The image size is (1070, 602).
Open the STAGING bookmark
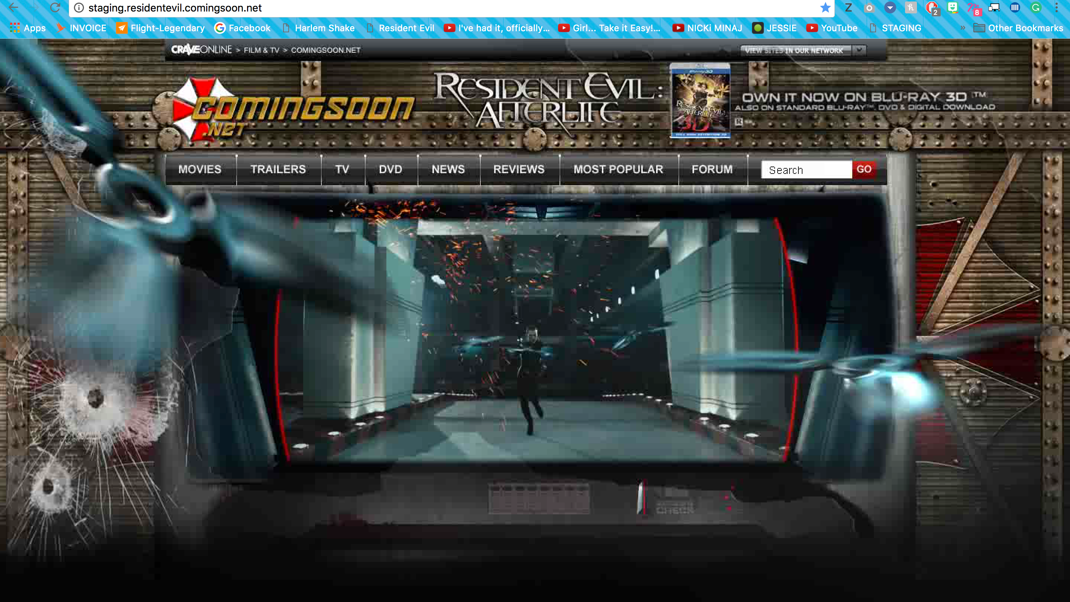coord(895,28)
